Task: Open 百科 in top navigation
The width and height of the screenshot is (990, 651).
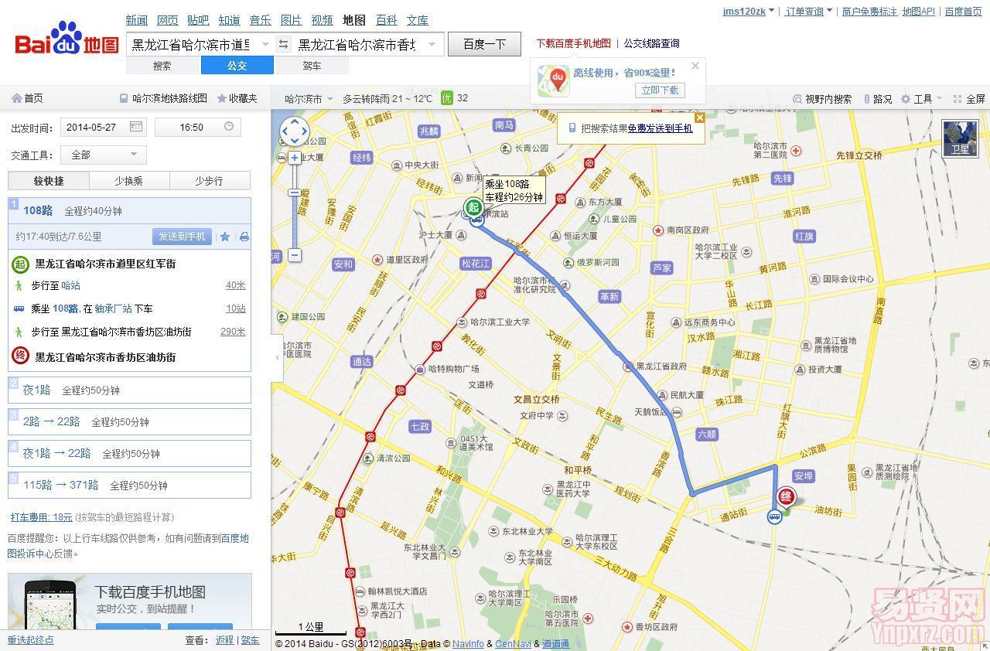Action: tap(386, 20)
